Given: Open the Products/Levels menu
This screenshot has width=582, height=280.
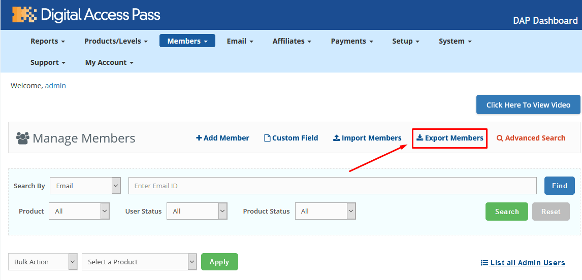Looking at the screenshot, I should pyautogui.click(x=116, y=41).
